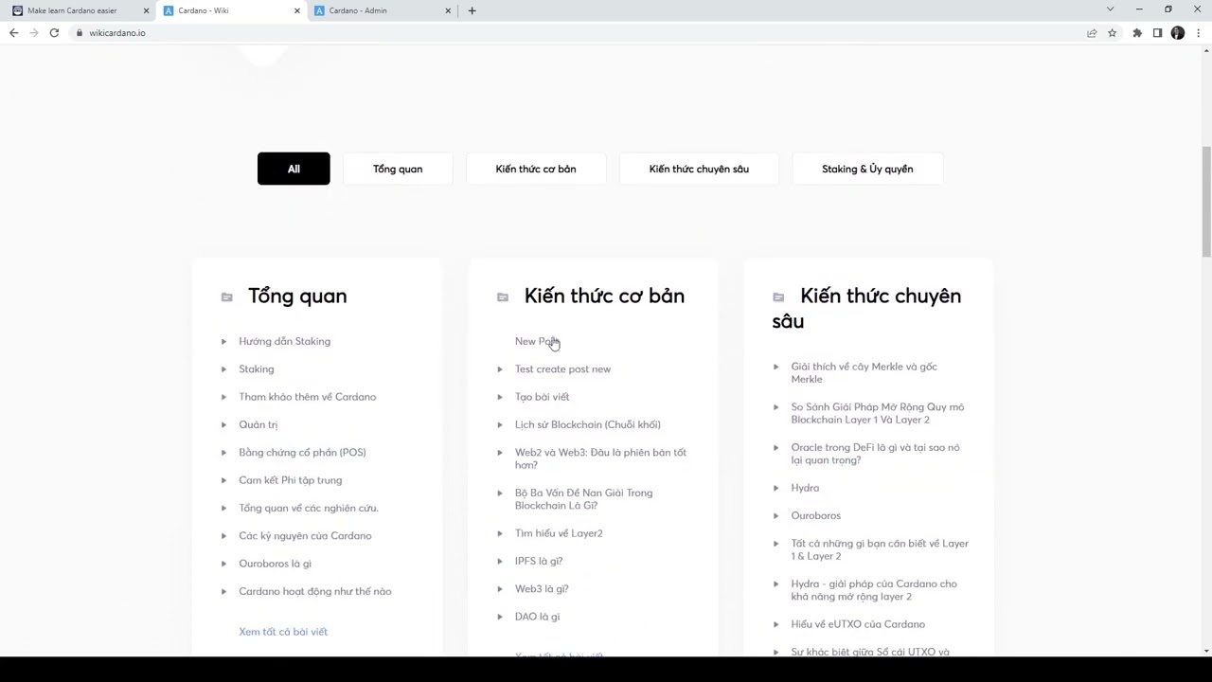Open the Chrome profile avatar

[x=1178, y=32]
